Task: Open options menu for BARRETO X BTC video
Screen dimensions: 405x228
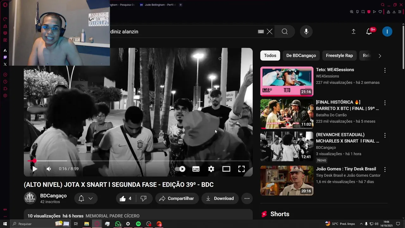Action: point(385,103)
